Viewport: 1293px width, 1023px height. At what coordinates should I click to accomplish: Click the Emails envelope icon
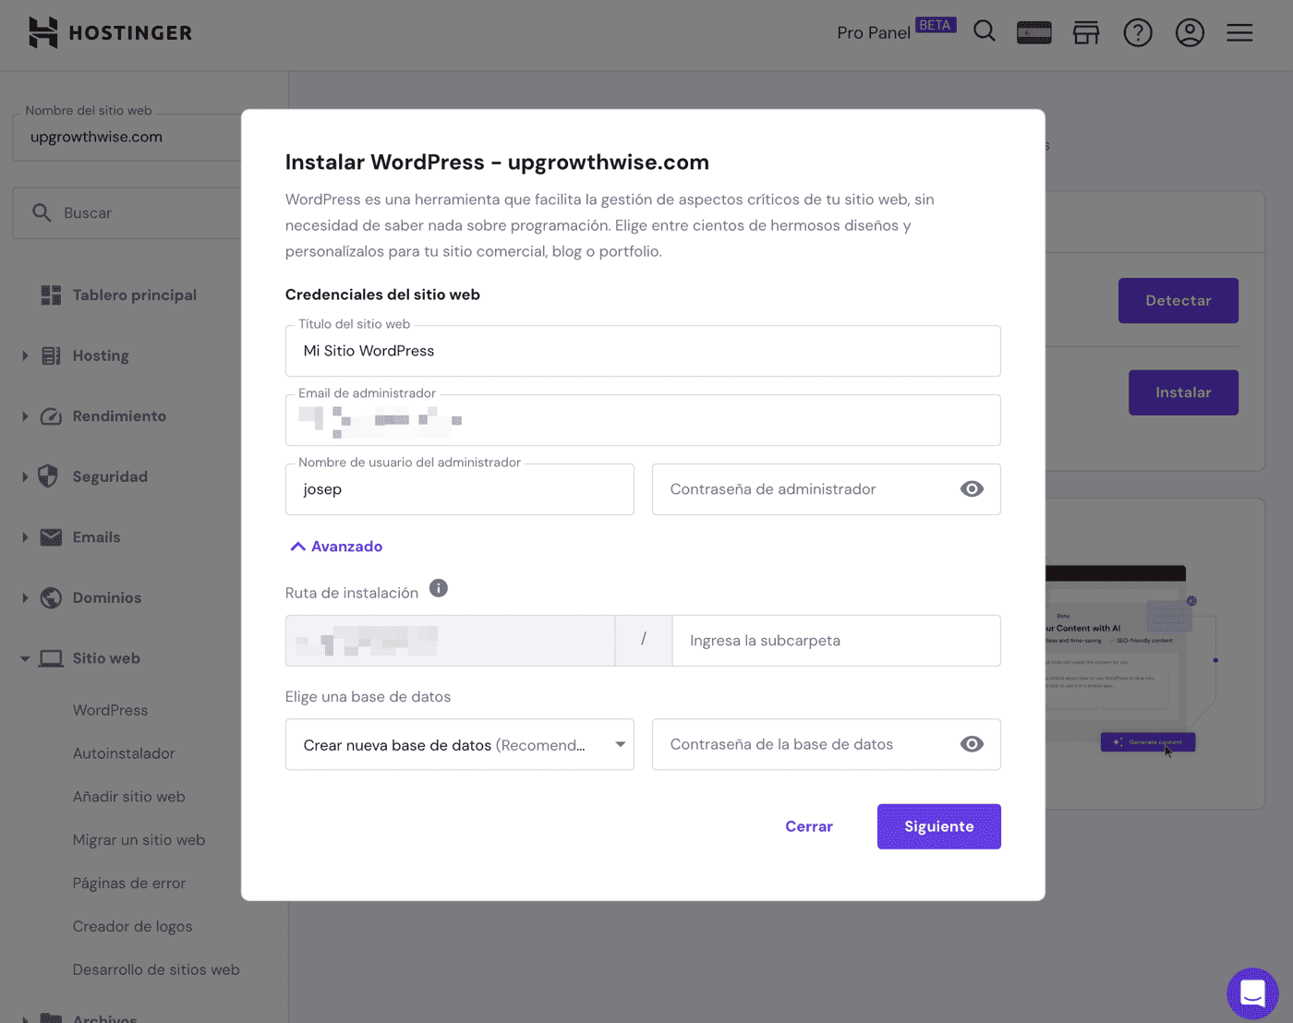pos(51,537)
